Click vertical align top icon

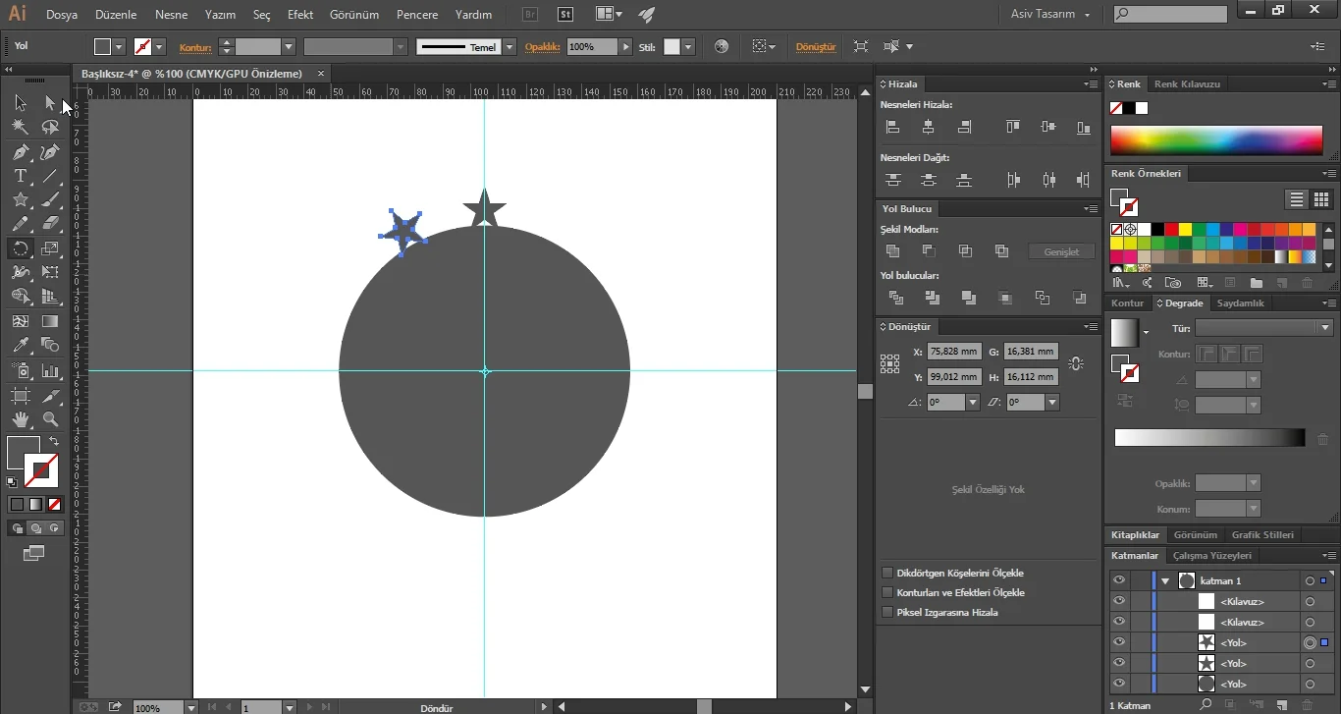click(x=1013, y=127)
